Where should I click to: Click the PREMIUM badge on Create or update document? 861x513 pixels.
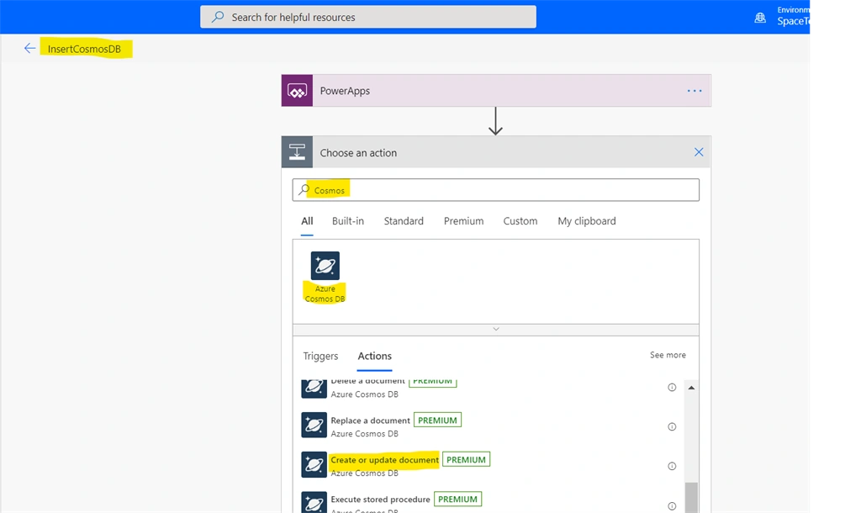[x=466, y=460]
